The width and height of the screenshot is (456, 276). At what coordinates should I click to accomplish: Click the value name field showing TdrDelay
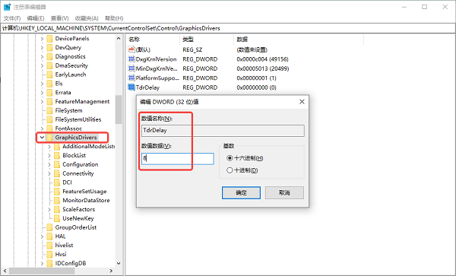(x=223, y=130)
